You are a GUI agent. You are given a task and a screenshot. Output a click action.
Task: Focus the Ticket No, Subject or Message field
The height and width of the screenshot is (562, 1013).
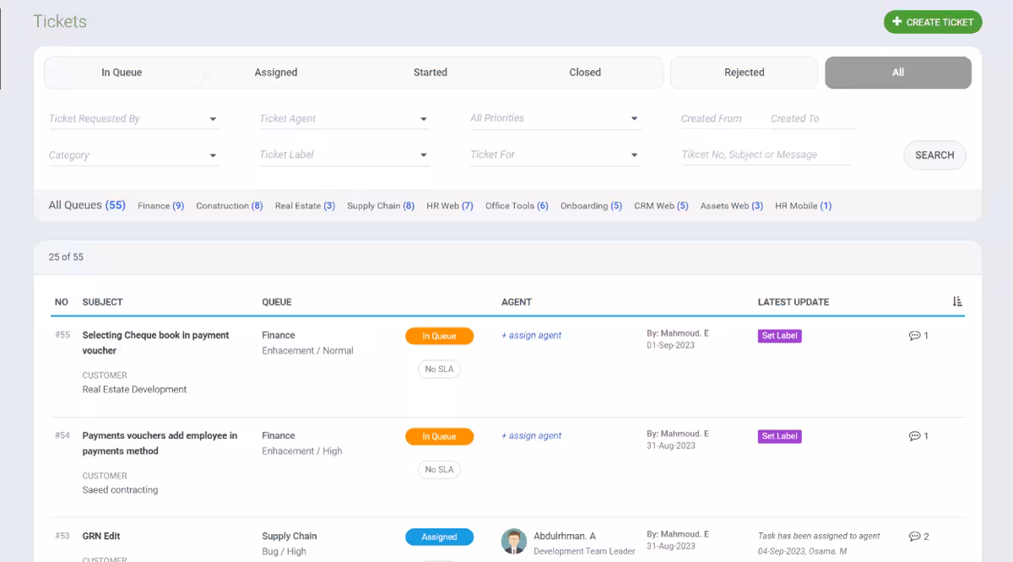click(765, 154)
